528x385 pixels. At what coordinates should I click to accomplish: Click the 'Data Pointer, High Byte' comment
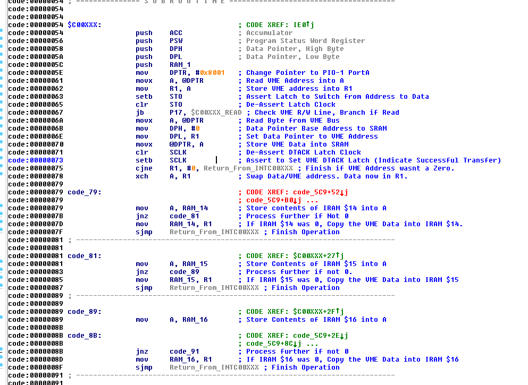coord(295,49)
